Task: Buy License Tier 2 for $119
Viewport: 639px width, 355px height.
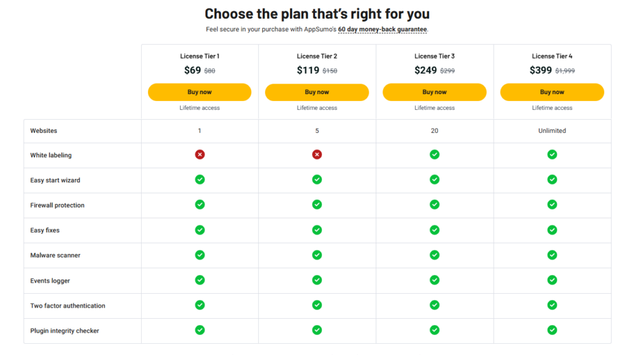Action: (317, 92)
